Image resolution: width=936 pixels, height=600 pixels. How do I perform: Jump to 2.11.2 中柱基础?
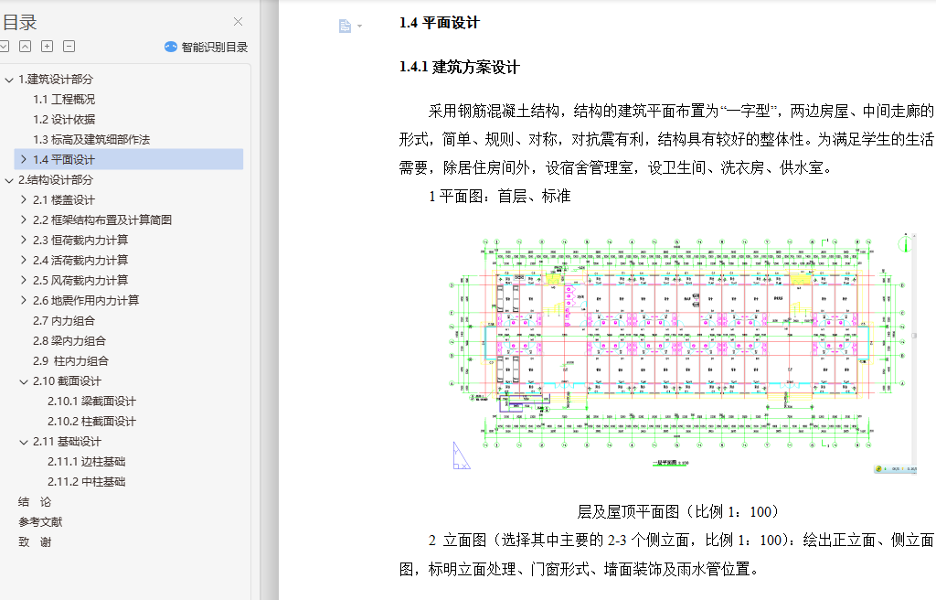click(x=87, y=482)
